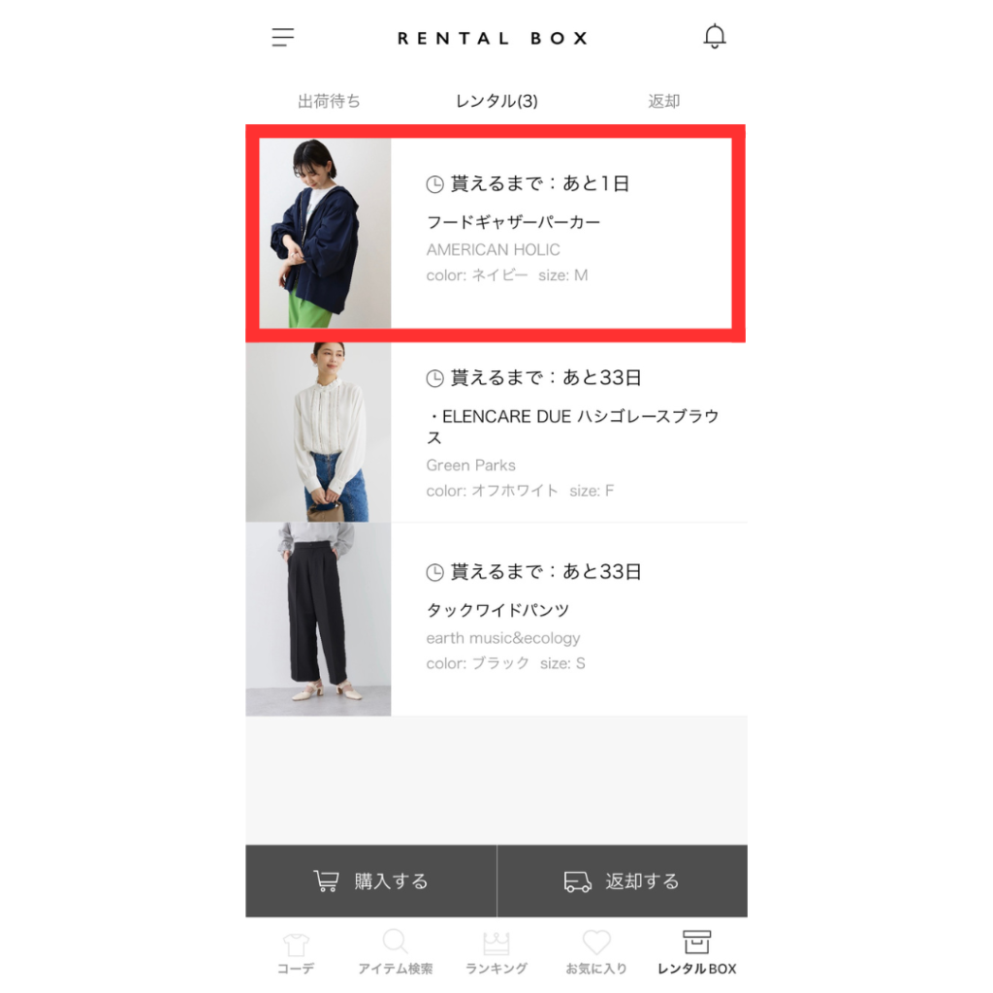Open アイテム検索 magnifier icon

pos(396,942)
